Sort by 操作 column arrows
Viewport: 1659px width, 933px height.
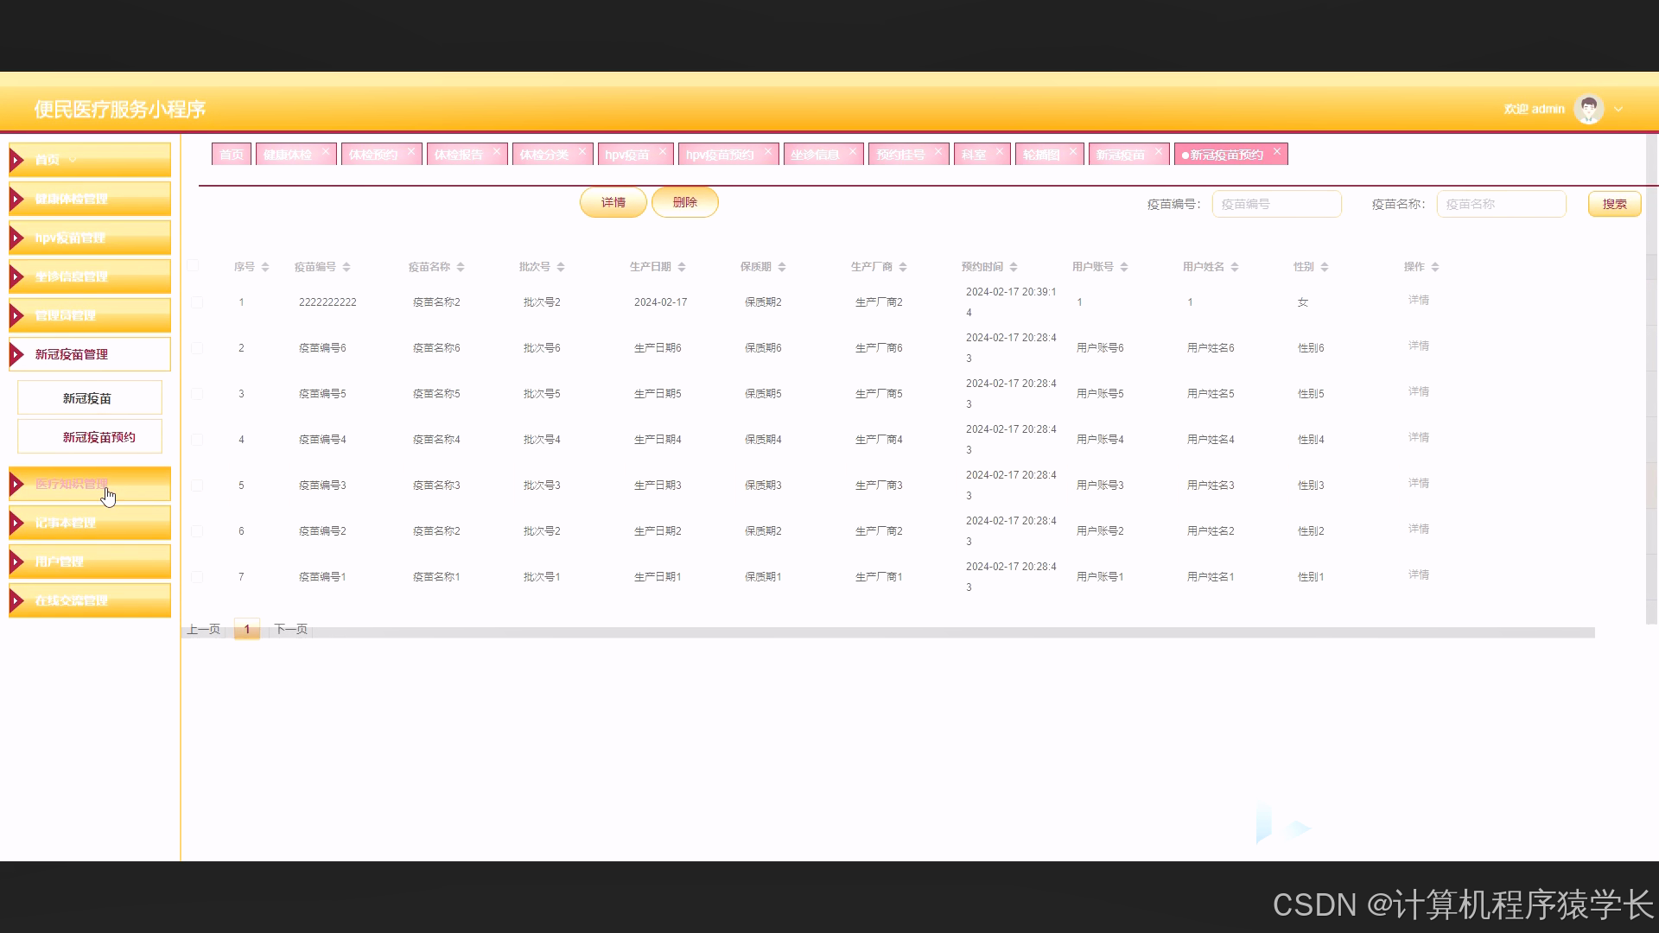(x=1434, y=267)
